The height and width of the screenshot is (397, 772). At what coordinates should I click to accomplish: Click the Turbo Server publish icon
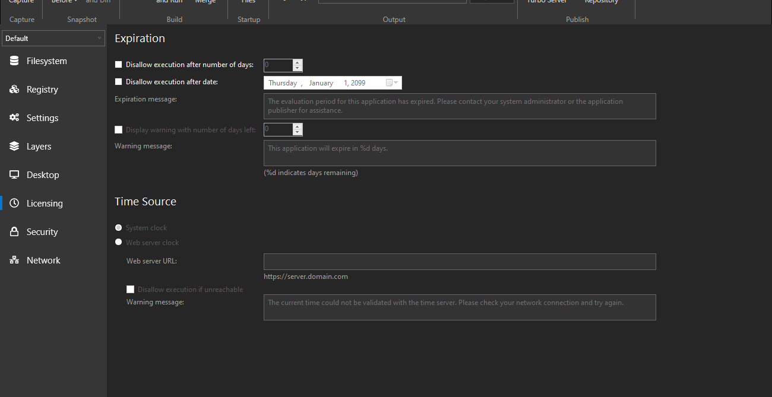coord(546,3)
